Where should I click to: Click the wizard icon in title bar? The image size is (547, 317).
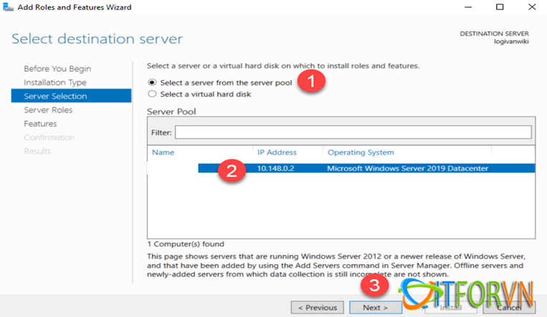click(9, 6)
